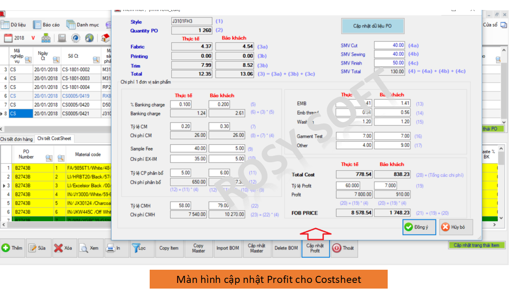Click the red house home icon
This screenshot has height=290, width=518.
point(105,38)
